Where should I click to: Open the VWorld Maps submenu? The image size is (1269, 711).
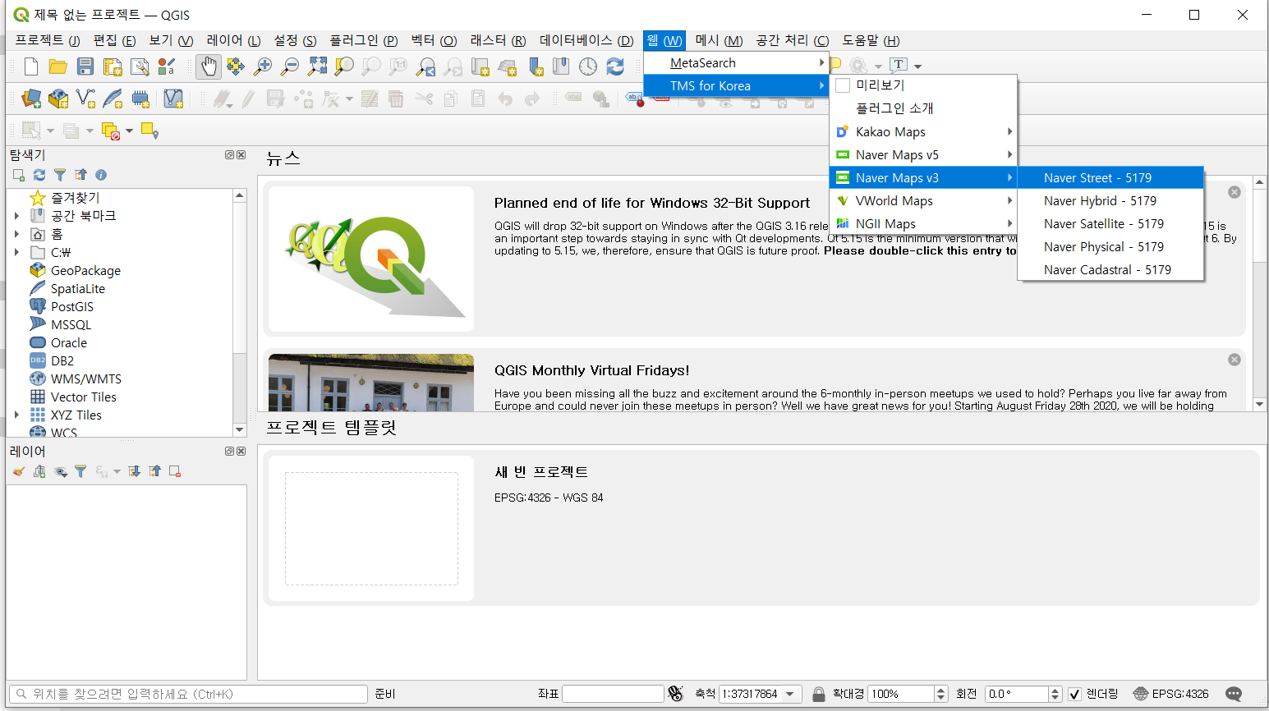pyautogui.click(x=923, y=200)
